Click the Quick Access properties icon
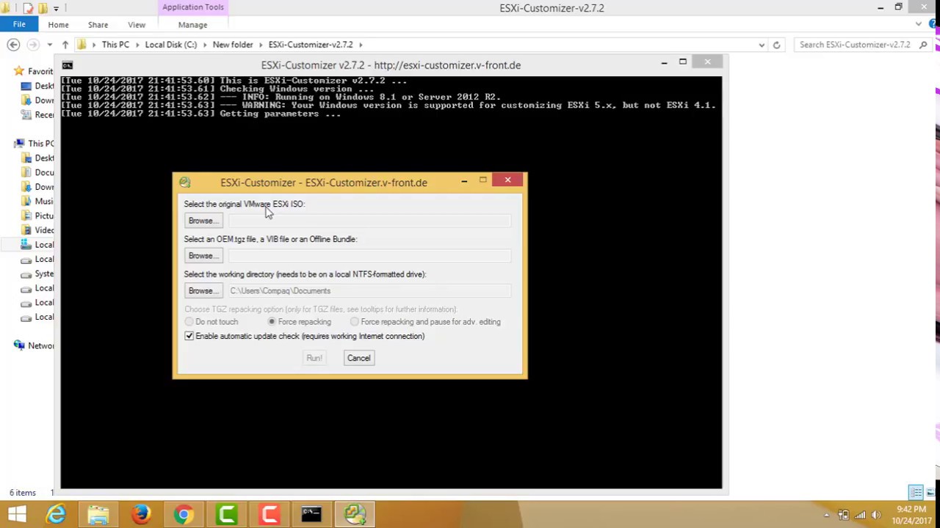 point(28,8)
